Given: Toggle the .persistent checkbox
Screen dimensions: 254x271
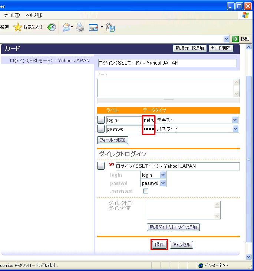Looking at the screenshot, I should coord(146,191).
